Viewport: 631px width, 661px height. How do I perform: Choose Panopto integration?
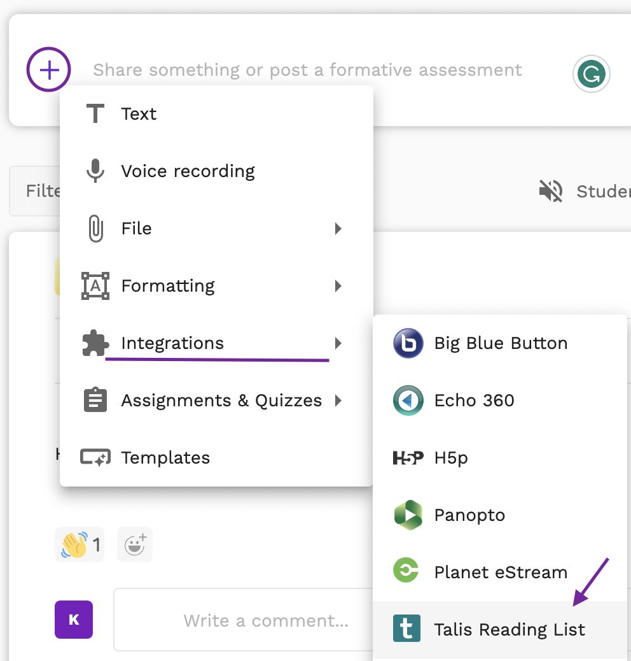(x=500, y=515)
